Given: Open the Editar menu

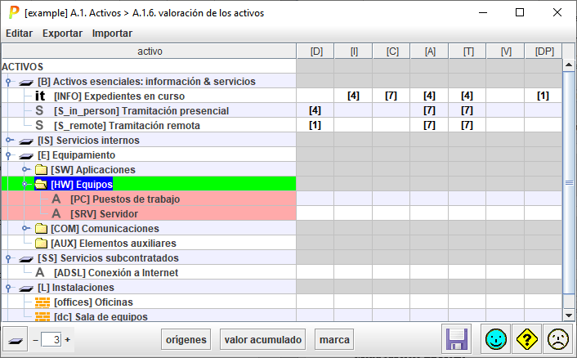Looking at the screenshot, I should pos(19,34).
